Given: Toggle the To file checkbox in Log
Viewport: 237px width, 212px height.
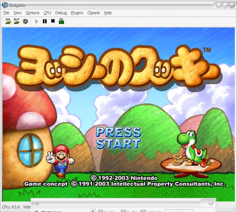Looking at the screenshot, I should coord(124,211).
